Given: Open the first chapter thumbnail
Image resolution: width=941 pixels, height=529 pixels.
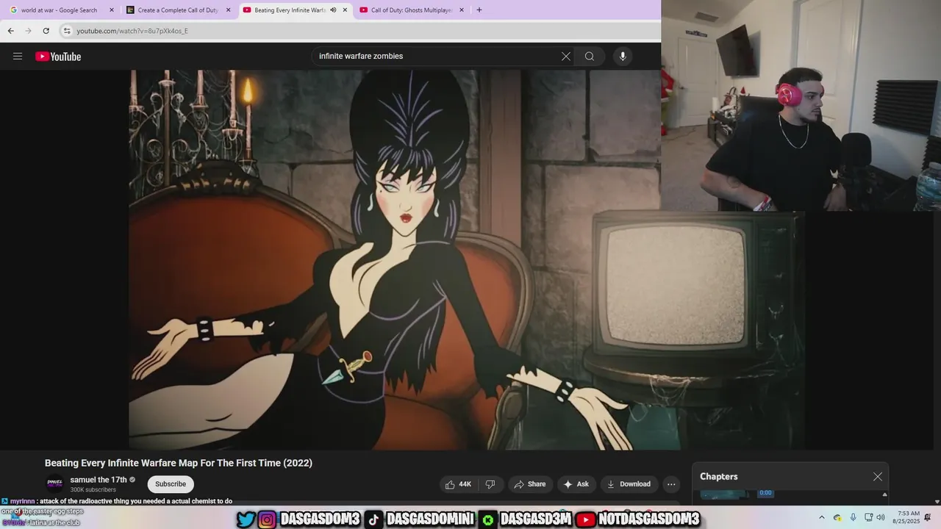Looking at the screenshot, I should tap(725, 494).
